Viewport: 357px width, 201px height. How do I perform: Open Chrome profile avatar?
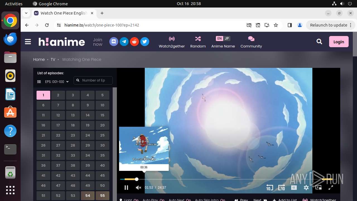coord(300,25)
